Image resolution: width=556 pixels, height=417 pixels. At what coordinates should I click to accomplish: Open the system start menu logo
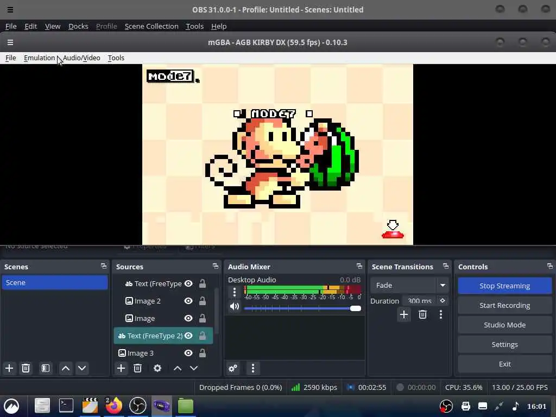pos(11,406)
